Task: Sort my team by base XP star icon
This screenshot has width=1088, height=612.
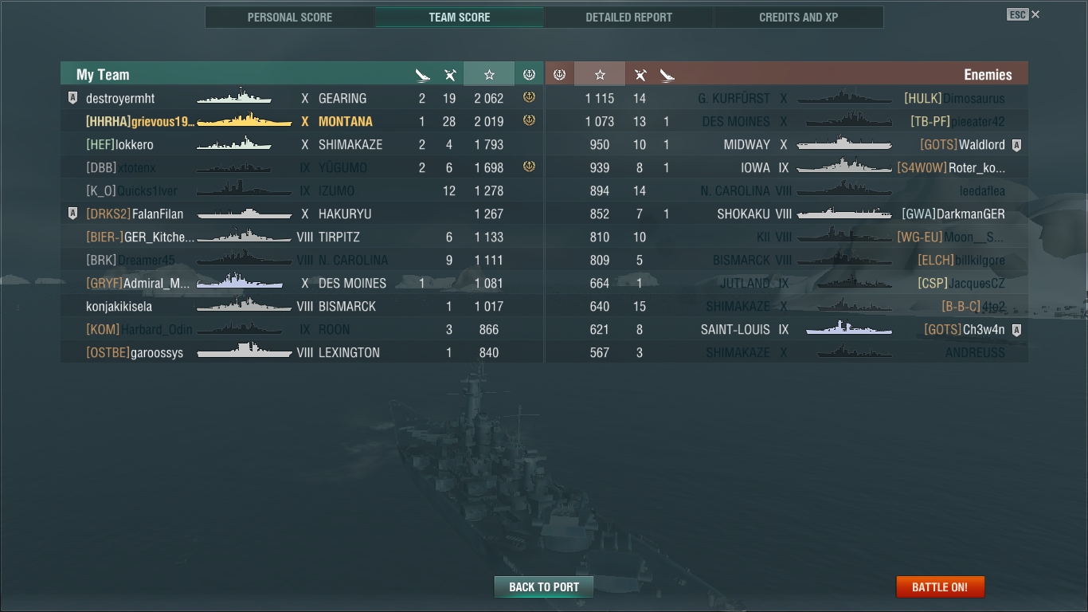Action: pyautogui.click(x=489, y=74)
